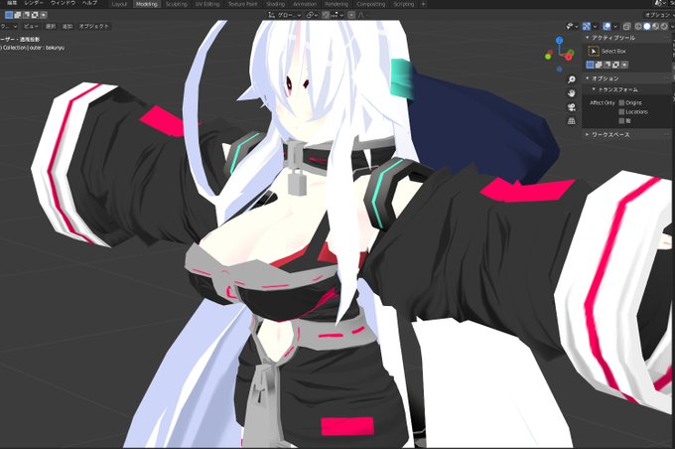The height and width of the screenshot is (449, 675).
Task: Switch to the Shading workspace tab
Action: pyautogui.click(x=276, y=4)
